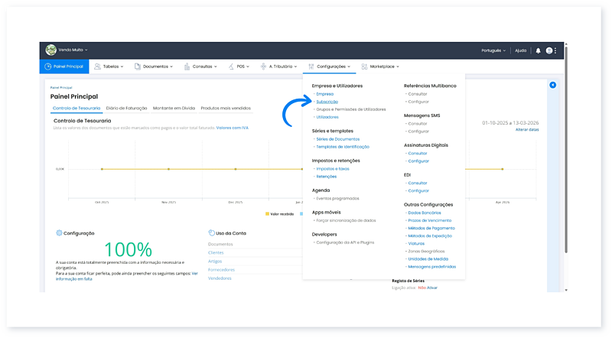612x338 pixels.
Task: Click the Uso da Conta icon
Action: [x=211, y=232]
